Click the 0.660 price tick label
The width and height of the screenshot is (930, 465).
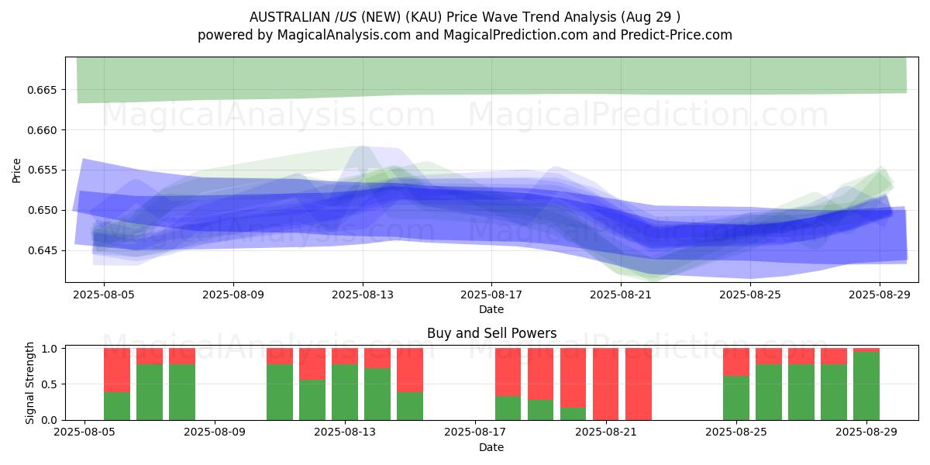43,130
